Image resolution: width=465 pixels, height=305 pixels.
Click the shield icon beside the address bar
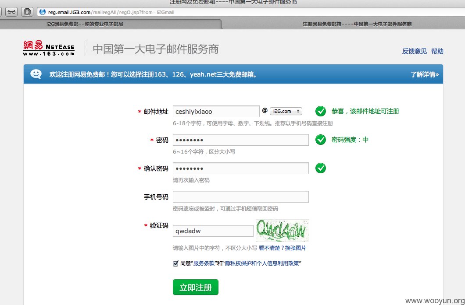pyautogui.click(x=27, y=12)
